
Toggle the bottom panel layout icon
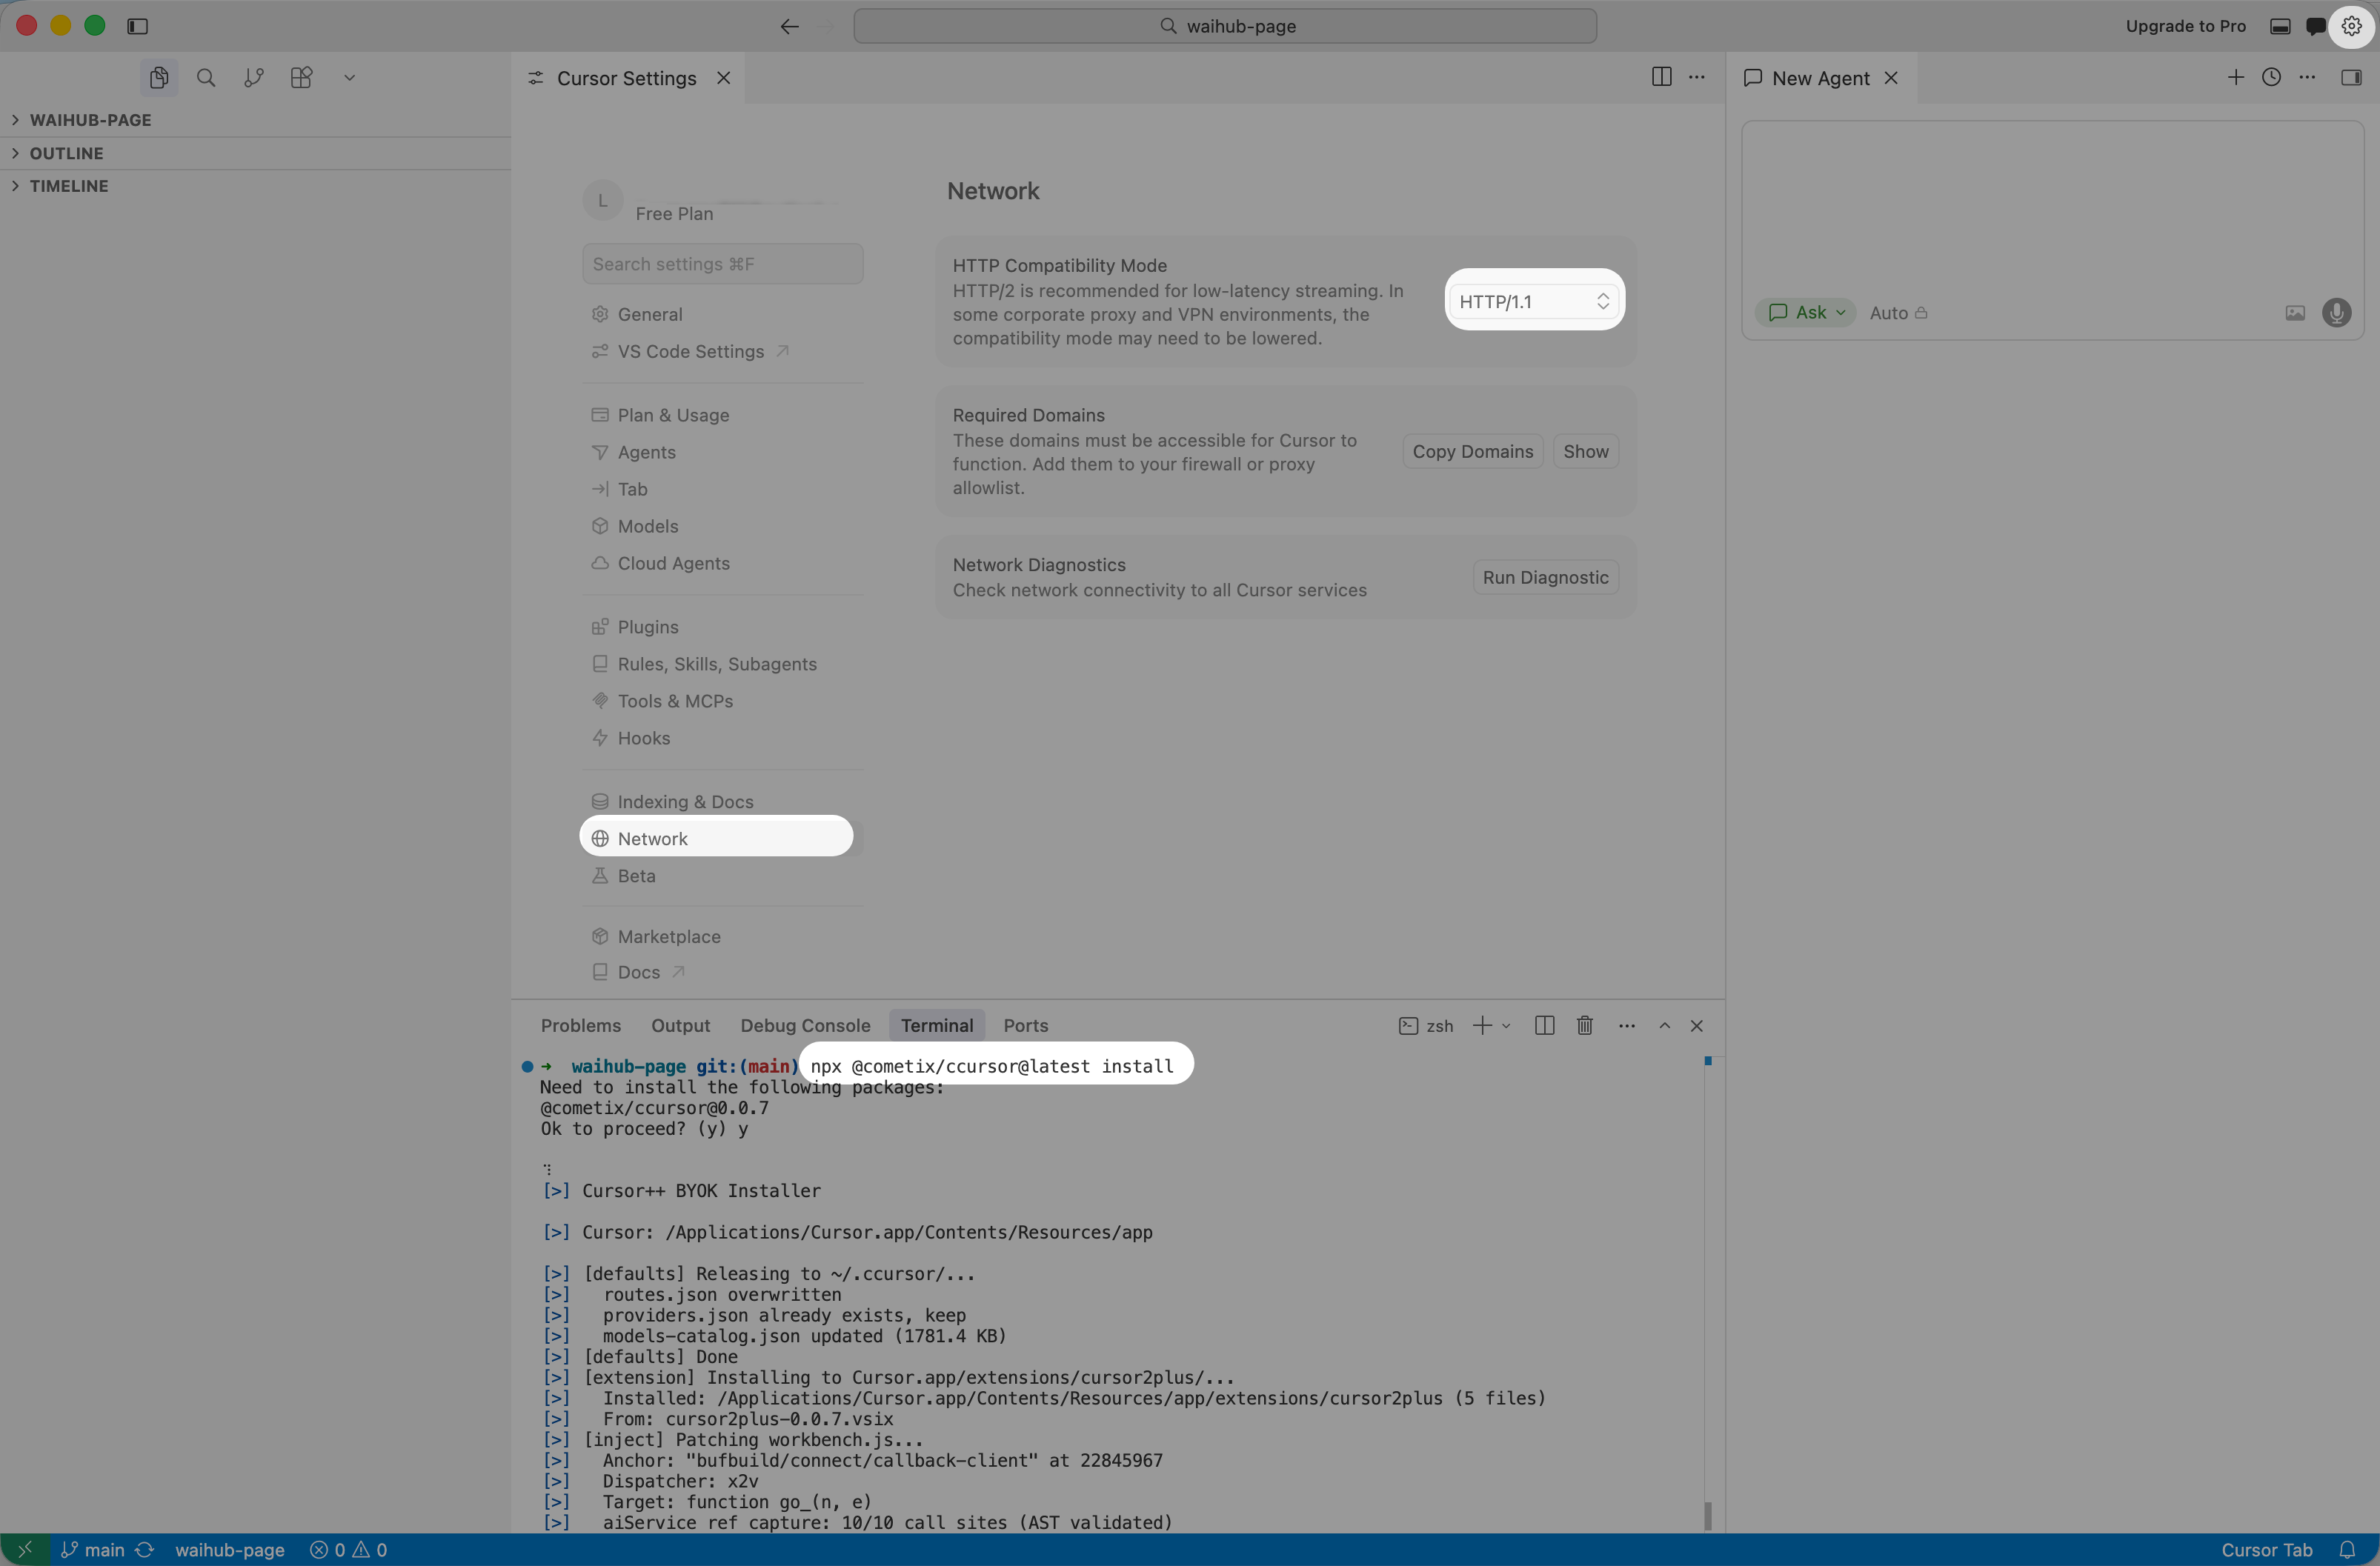click(2280, 26)
